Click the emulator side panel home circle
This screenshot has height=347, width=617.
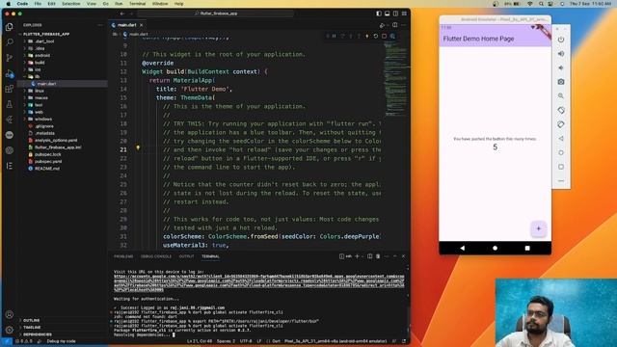point(561,152)
